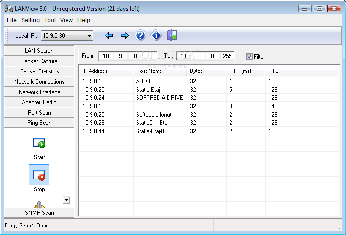Minimize the LANView window
This screenshot has height=235, width=346.
click(305, 9)
